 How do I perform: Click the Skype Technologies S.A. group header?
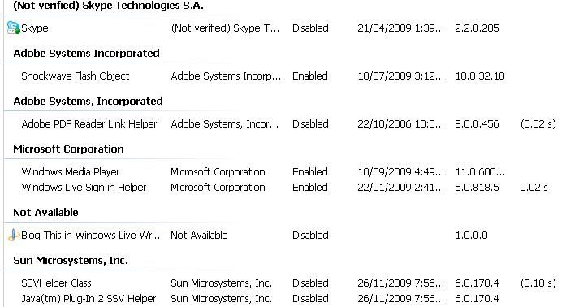pyautogui.click(x=108, y=6)
